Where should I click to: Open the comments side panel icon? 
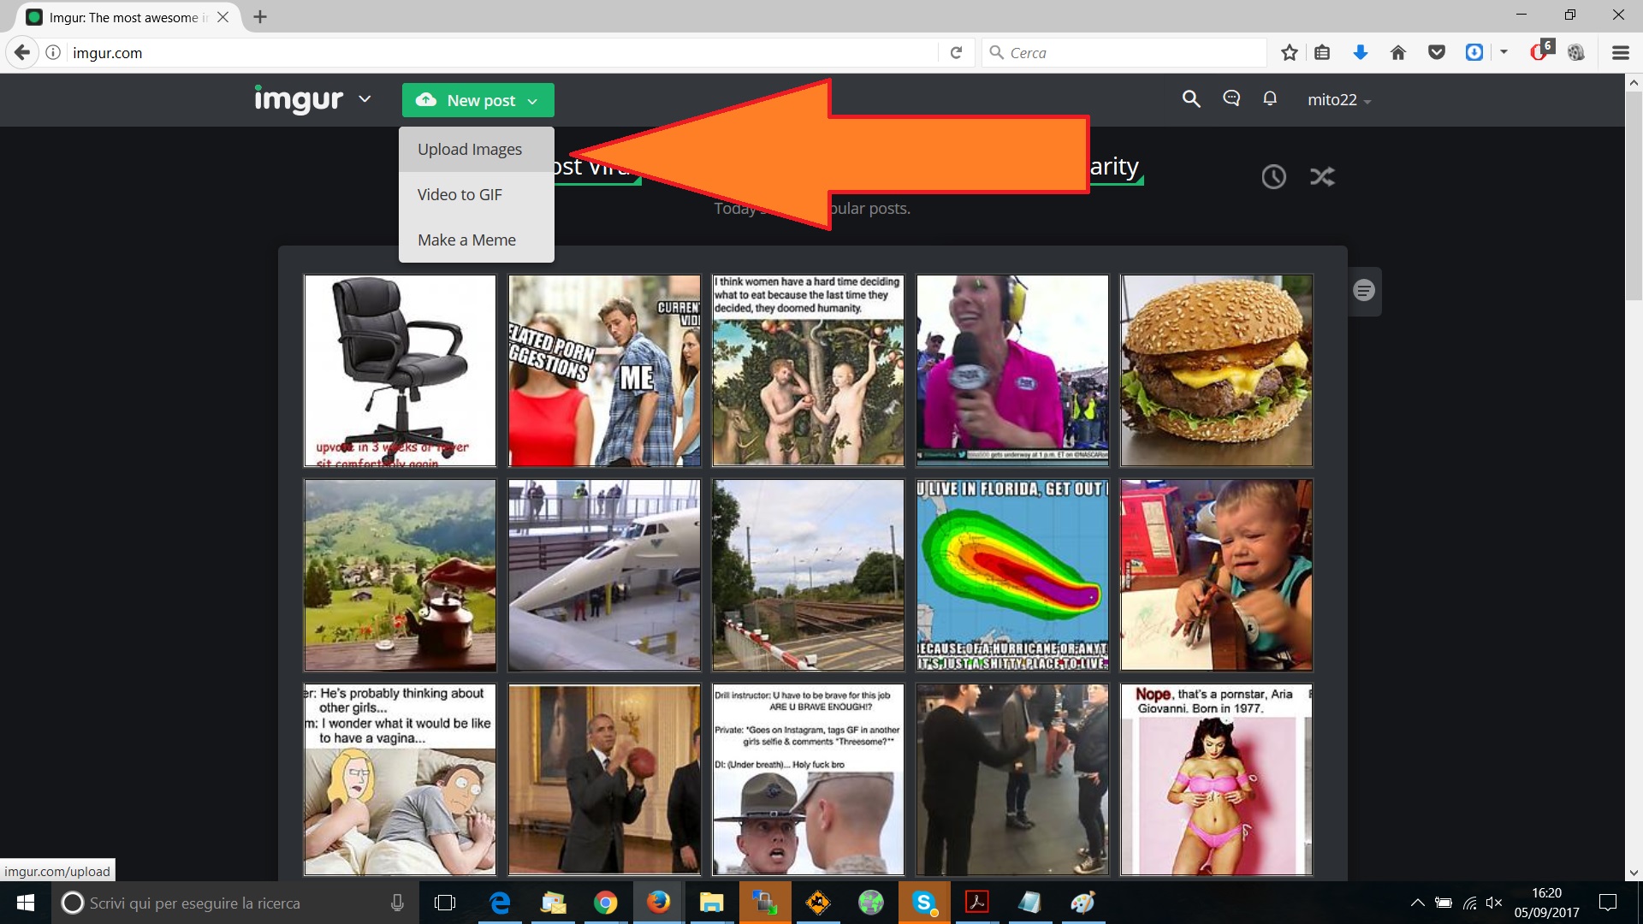tap(1364, 291)
